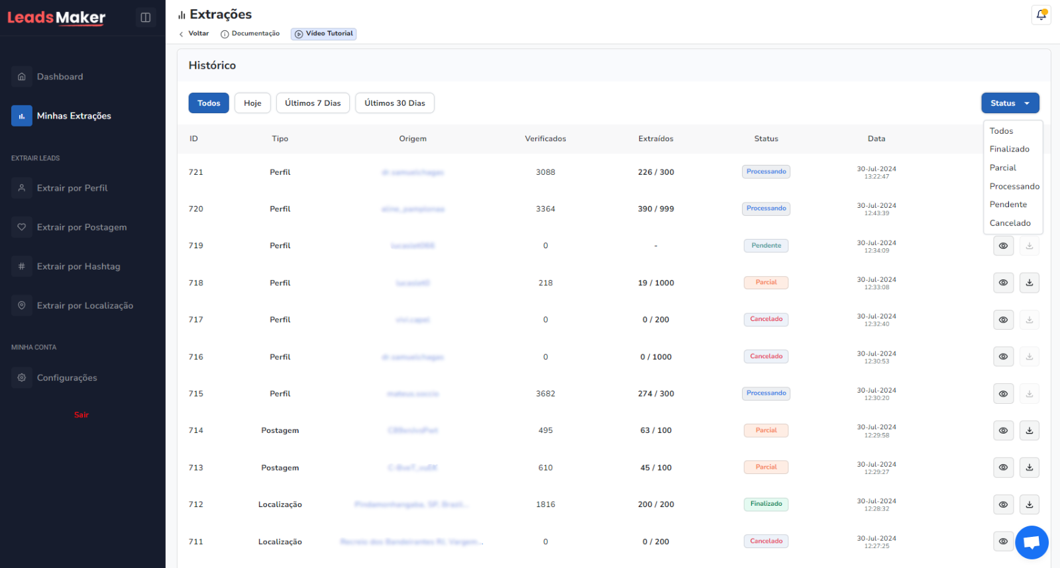View details of extraction 718
Viewport: 1060px width, 568px height.
1004,283
